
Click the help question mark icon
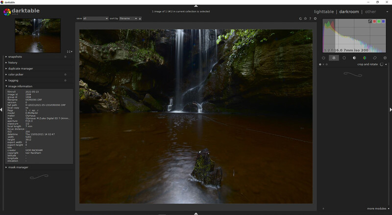(x=310, y=19)
